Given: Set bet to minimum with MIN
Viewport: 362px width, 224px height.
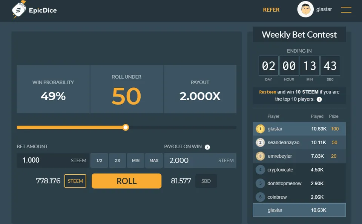Looking at the screenshot, I should pos(136,160).
